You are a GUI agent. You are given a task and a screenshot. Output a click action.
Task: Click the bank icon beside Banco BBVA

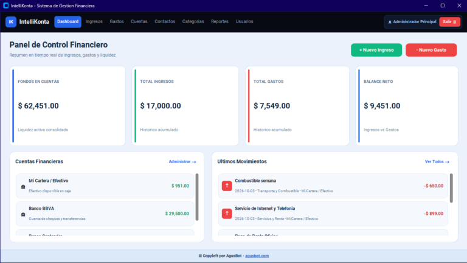[23, 214]
